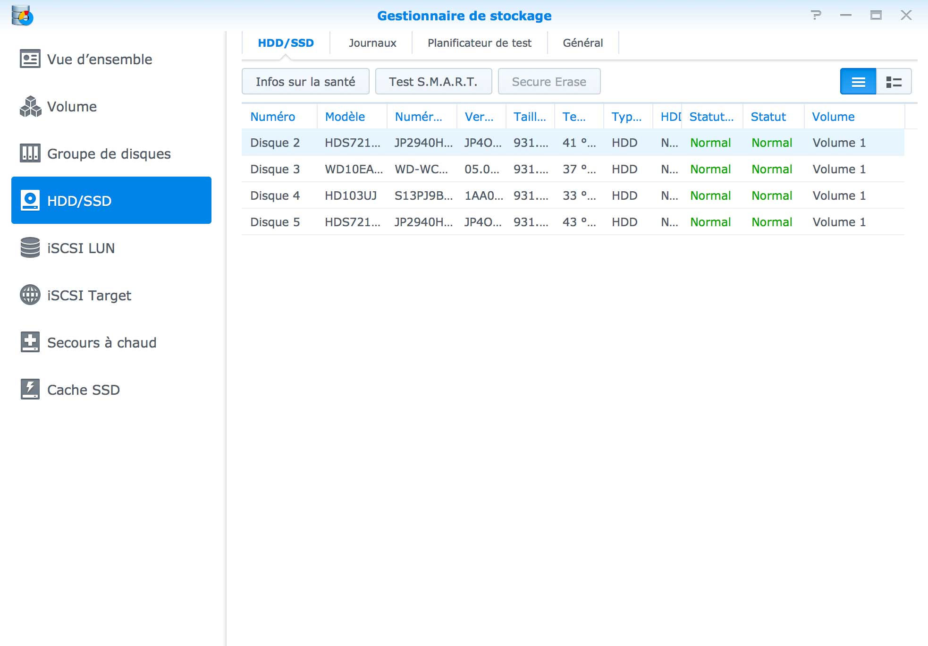
Task: Click the help question mark icon
Action: 816,15
